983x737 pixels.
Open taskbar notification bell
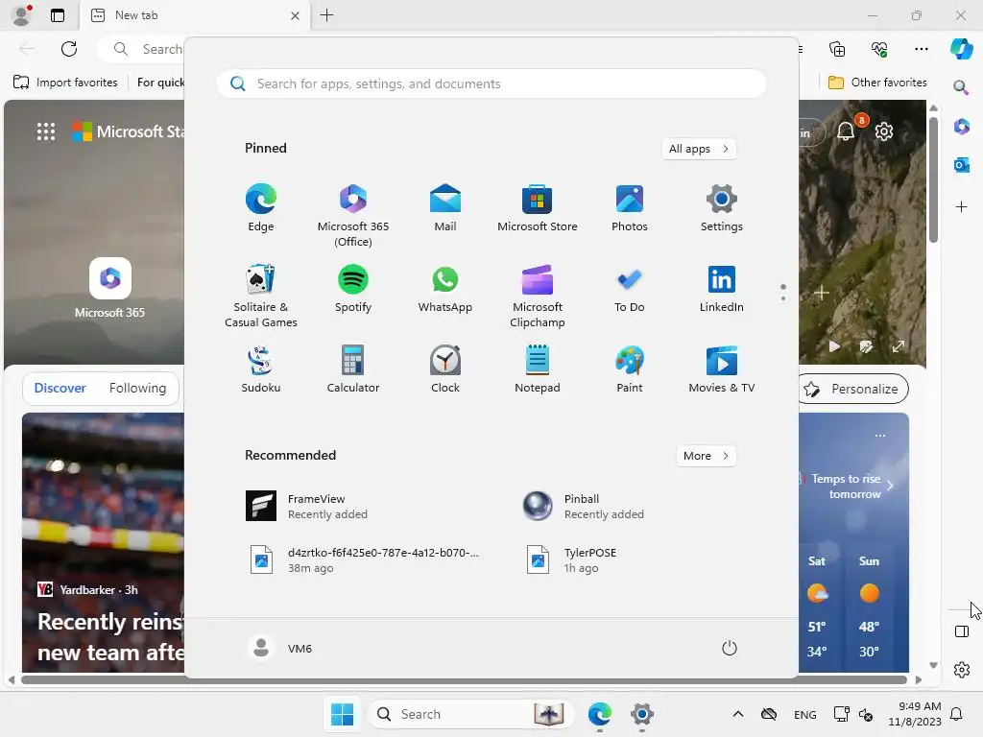point(957,714)
